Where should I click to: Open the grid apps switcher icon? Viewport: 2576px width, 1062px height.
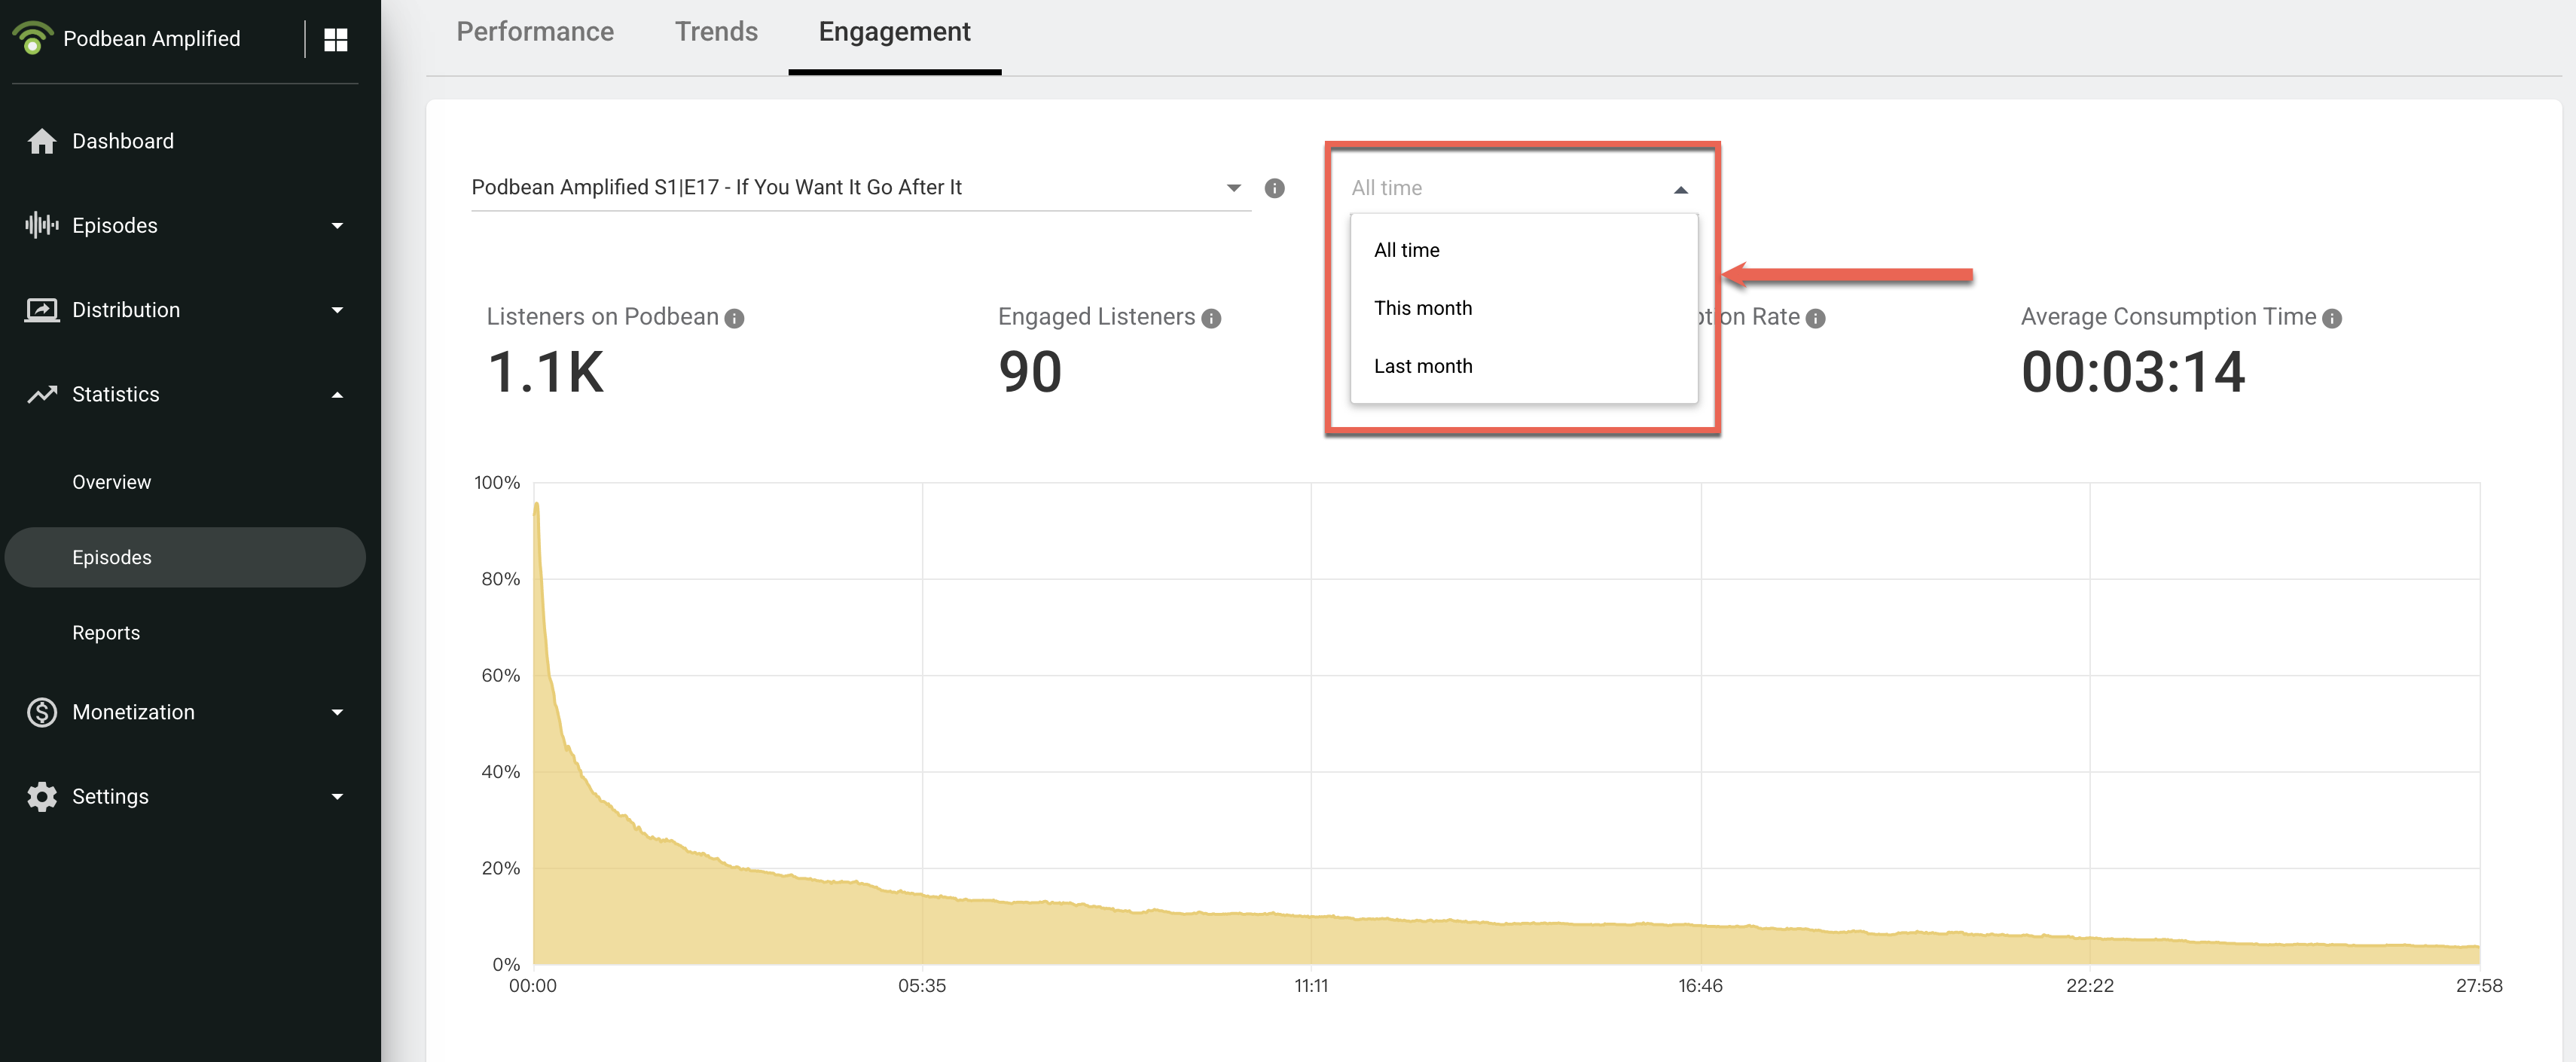(x=336, y=39)
